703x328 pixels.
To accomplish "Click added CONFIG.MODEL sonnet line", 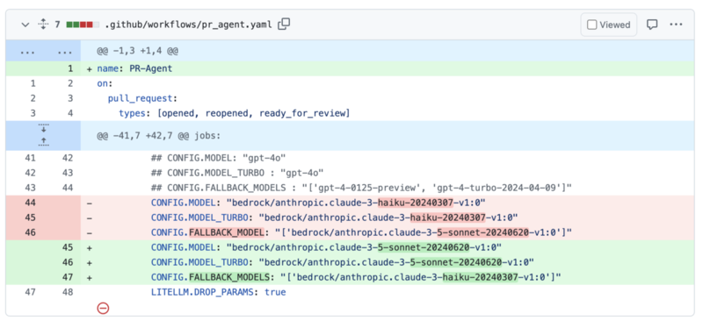I will point(326,247).
